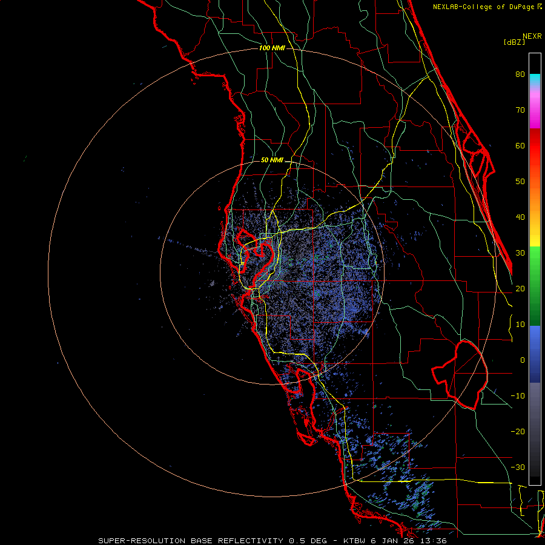Click the NEXR label above the color bar

[x=532, y=36]
